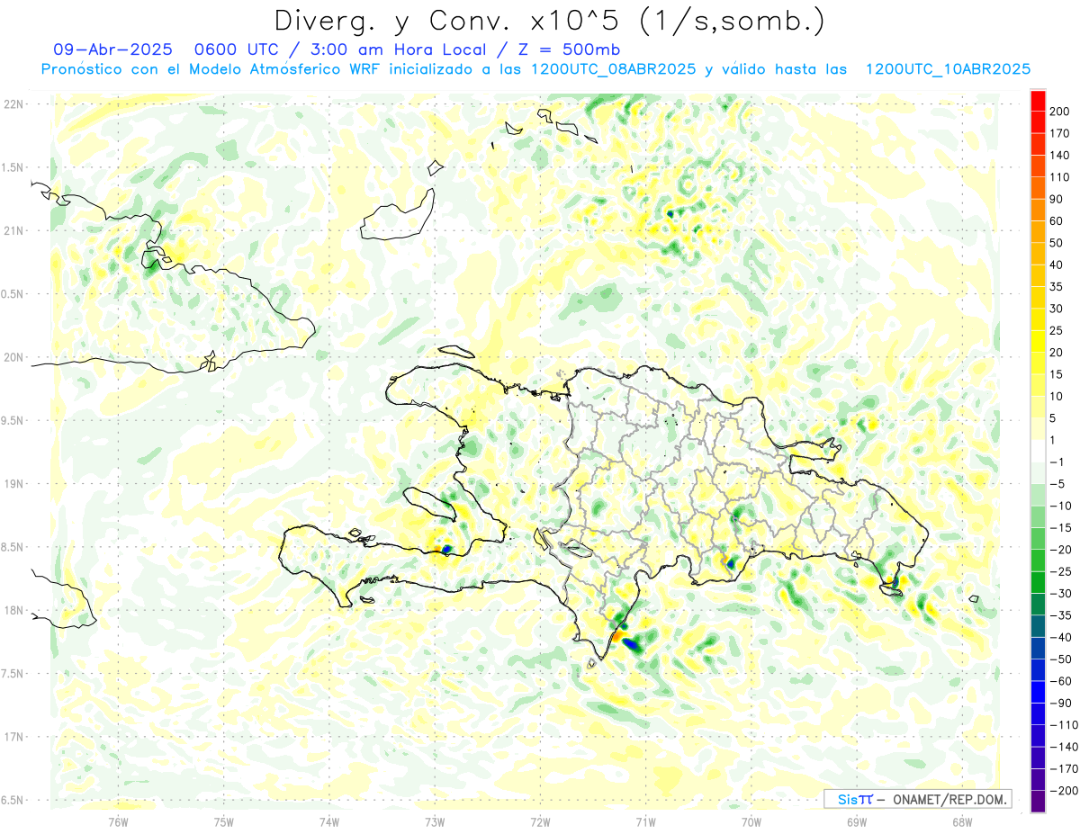Click the '75W' longitude label

(x=224, y=821)
